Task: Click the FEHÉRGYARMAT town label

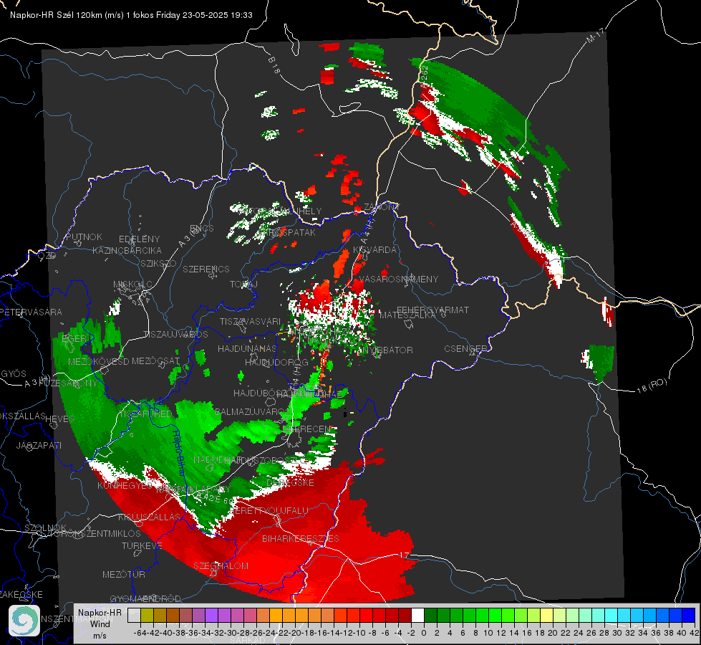Action: 432,310
